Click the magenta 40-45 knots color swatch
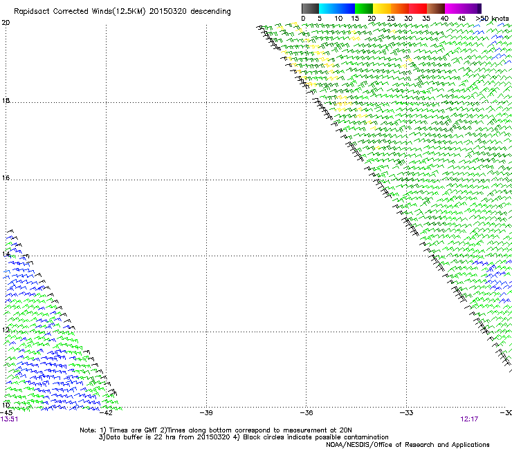The width and height of the screenshot is (512, 449). 454,8
